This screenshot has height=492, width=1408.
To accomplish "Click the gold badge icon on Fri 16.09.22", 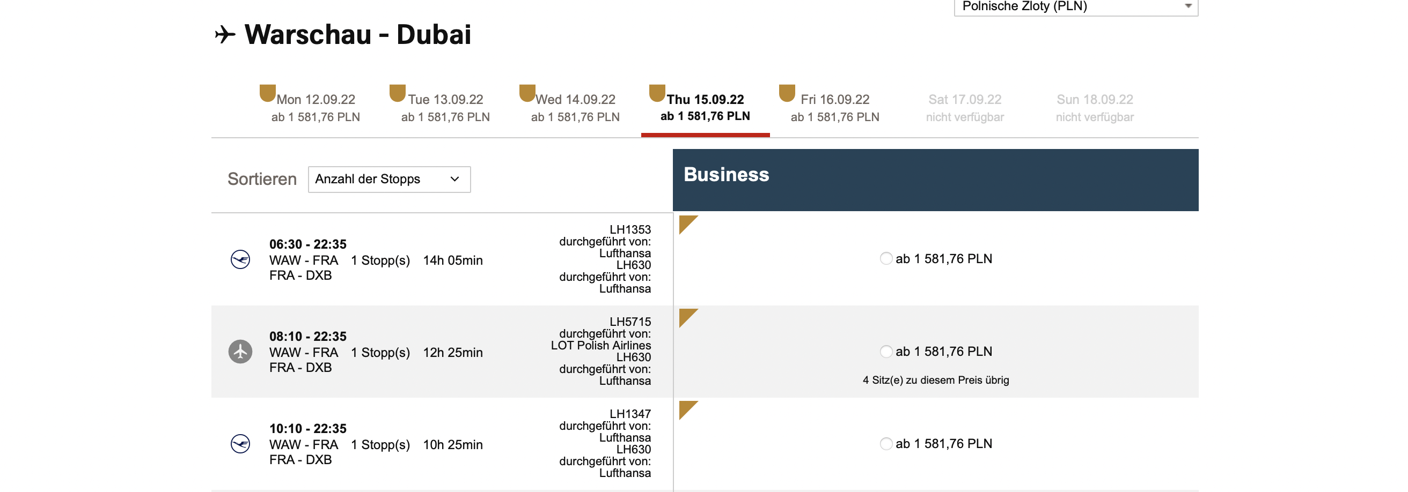I will point(787,93).
